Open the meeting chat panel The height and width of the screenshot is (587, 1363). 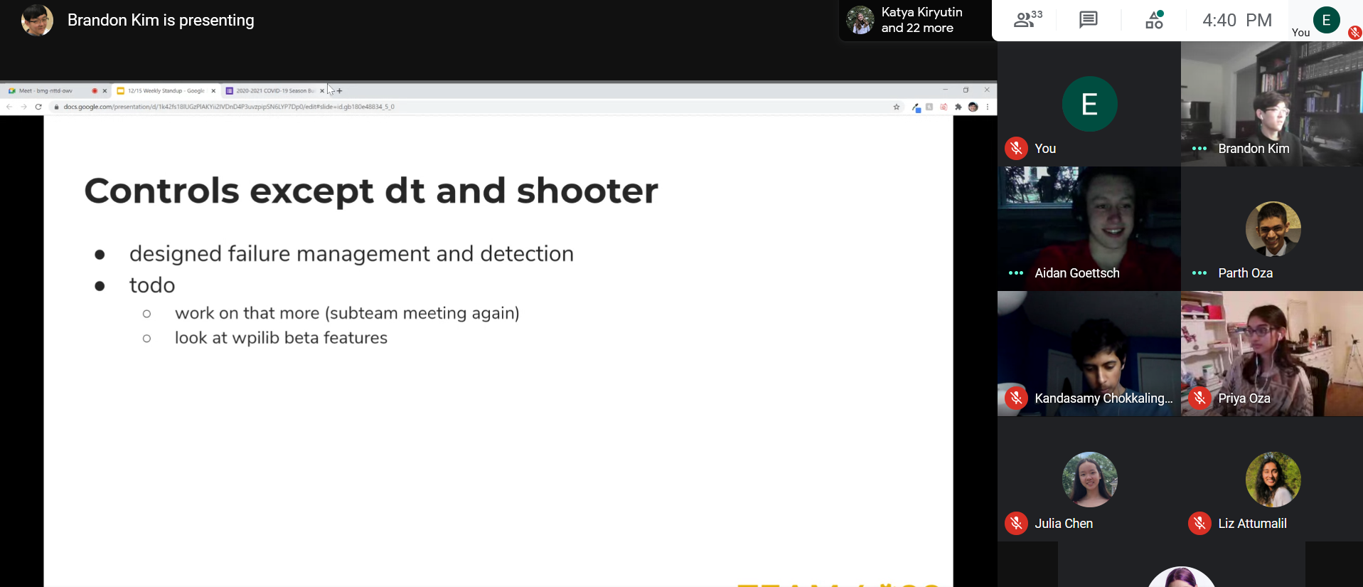[1088, 19]
